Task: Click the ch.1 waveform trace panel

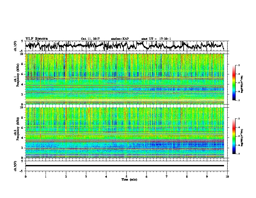Action: pos(126,46)
